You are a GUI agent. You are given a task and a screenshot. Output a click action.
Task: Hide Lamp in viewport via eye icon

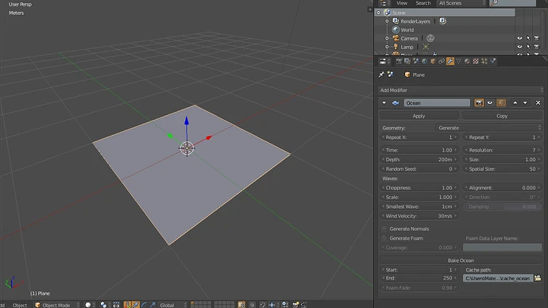pyautogui.click(x=519, y=47)
